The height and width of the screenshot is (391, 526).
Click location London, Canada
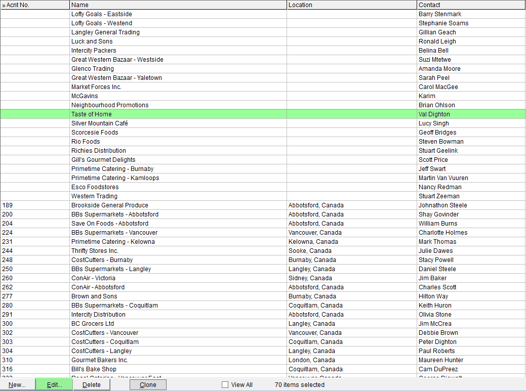tap(312, 360)
